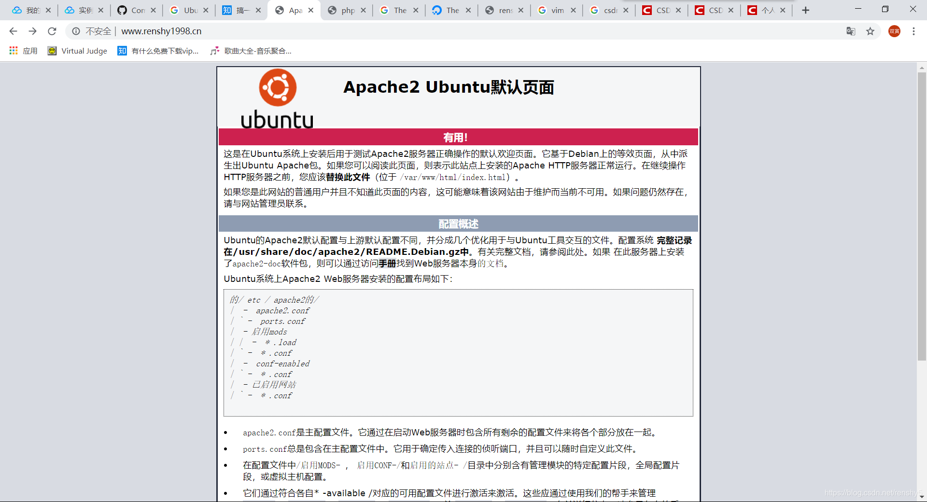Follow the 手册 manual link

387,264
